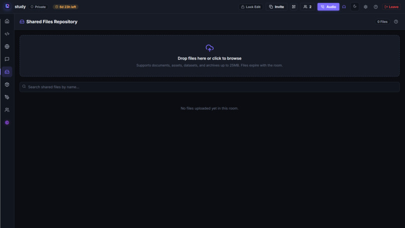
Task: Open the pen whiteboard sidebar icon
Action: tap(7, 97)
